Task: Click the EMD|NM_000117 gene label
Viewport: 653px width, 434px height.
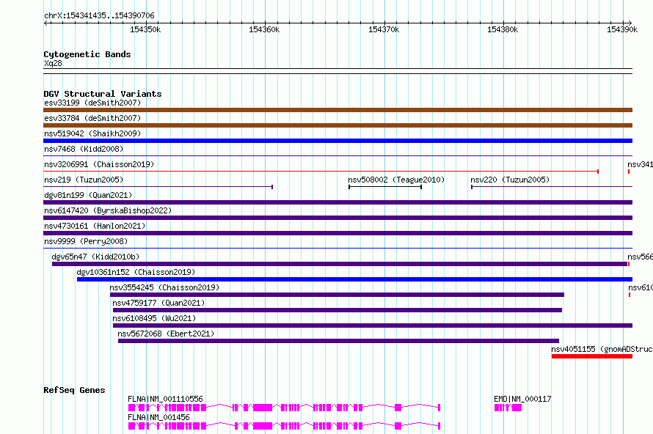Action: coord(522,399)
